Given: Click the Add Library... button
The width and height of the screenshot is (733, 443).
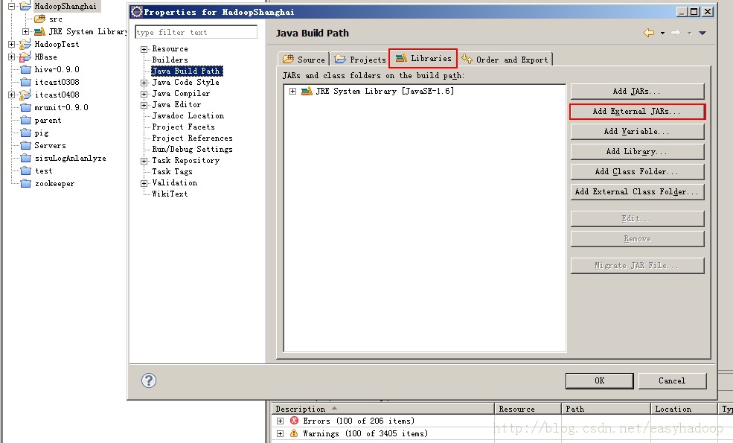Looking at the screenshot, I should point(637,152).
